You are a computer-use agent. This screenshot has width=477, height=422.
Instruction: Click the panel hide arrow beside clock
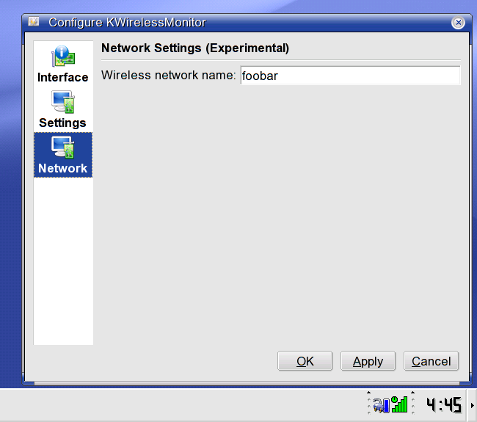coord(473,405)
